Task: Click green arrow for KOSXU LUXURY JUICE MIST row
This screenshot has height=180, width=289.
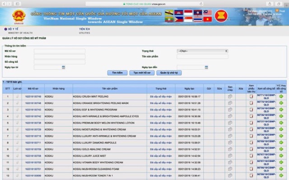Action: tap(281, 156)
